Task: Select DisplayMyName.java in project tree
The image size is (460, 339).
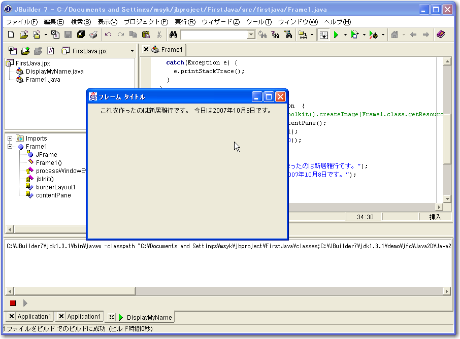Action: coord(54,72)
